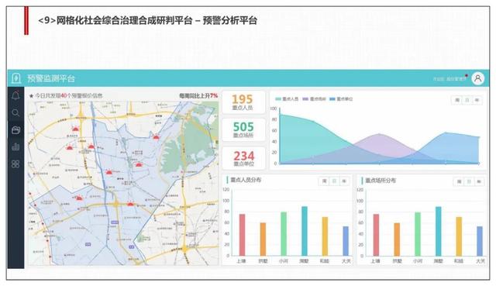Click the search magnifier sidebar icon
Image resolution: width=496 pixels, height=286 pixels.
click(15, 112)
